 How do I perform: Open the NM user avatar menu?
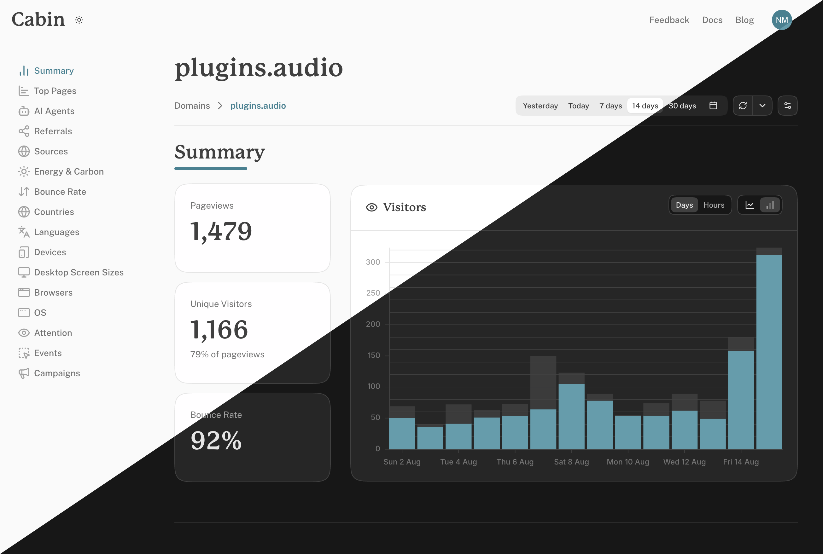tap(782, 20)
